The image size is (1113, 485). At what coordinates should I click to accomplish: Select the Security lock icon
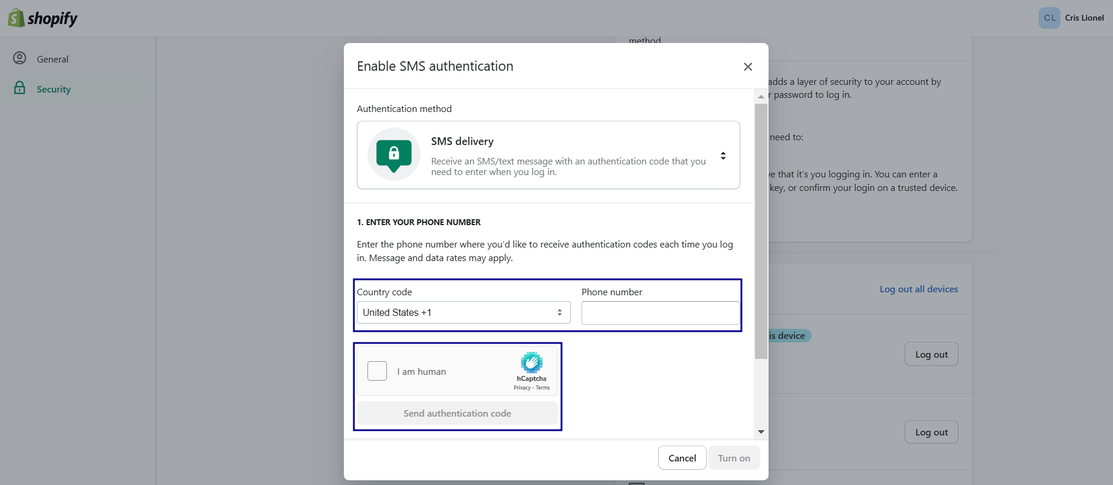coord(19,88)
